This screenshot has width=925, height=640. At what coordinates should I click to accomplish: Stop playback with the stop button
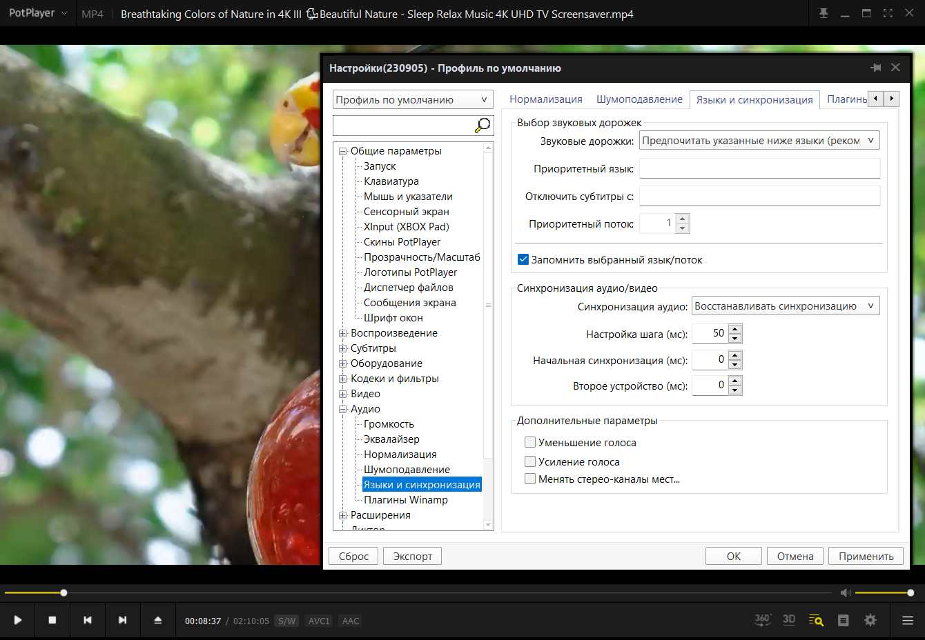(x=52, y=620)
